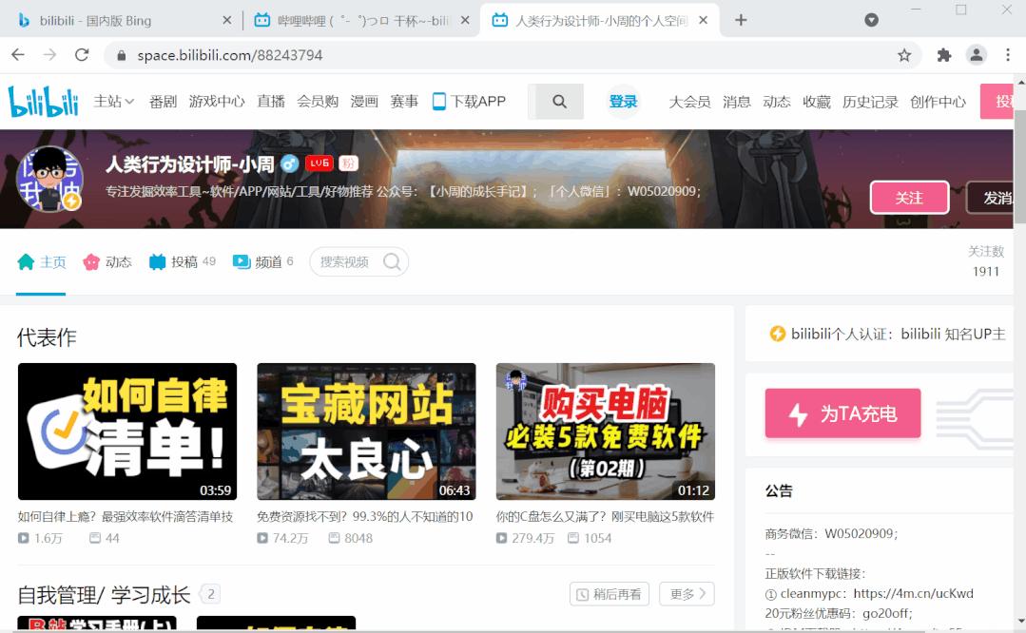Click the pink 粉 badge next to LV6
The width and height of the screenshot is (1026, 633).
pyautogui.click(x=347, y=163)
